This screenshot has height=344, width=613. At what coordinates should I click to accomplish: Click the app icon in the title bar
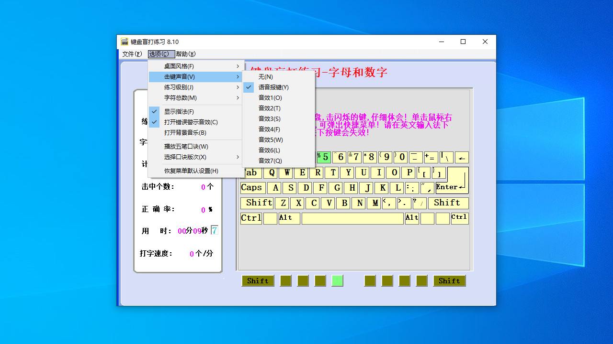point(124,42)
